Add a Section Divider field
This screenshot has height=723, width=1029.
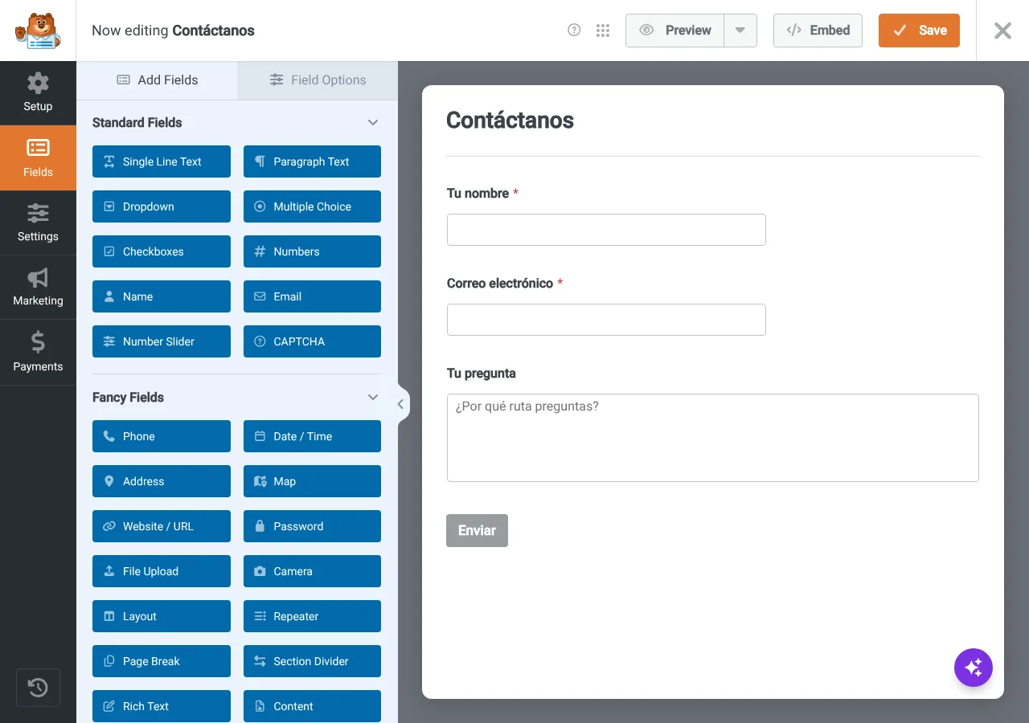pos(312,661)
